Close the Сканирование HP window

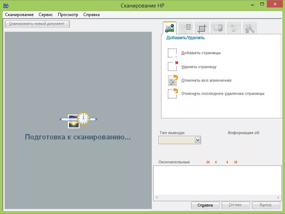tap(275, 4)
